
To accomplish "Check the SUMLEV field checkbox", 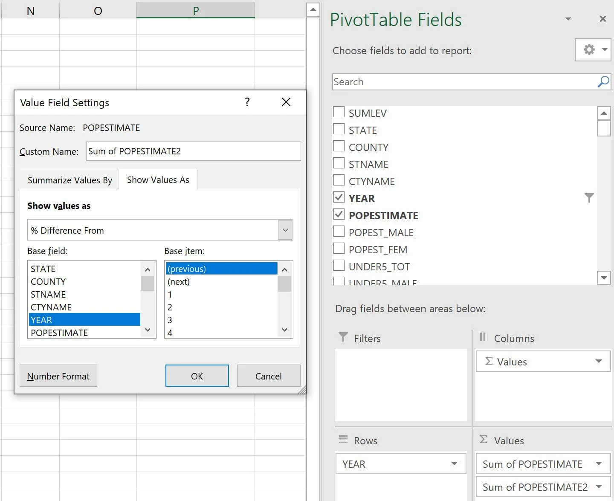I will click(339, 112).
